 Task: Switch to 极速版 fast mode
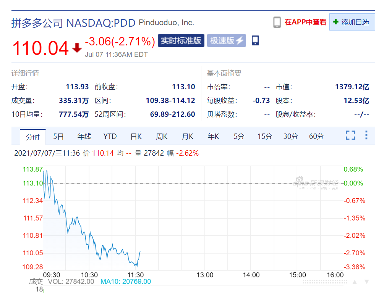226,40
